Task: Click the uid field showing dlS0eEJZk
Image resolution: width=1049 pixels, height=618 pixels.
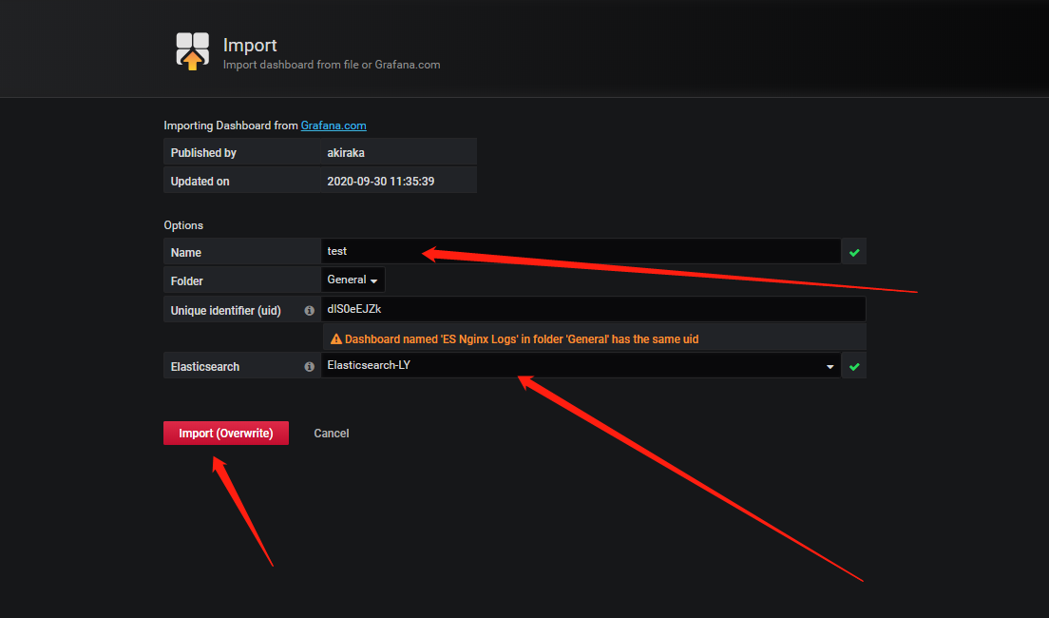Action: click(593, 309)
